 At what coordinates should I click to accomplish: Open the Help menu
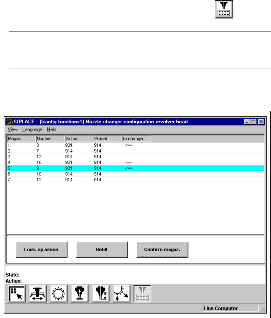pos(51,130)
